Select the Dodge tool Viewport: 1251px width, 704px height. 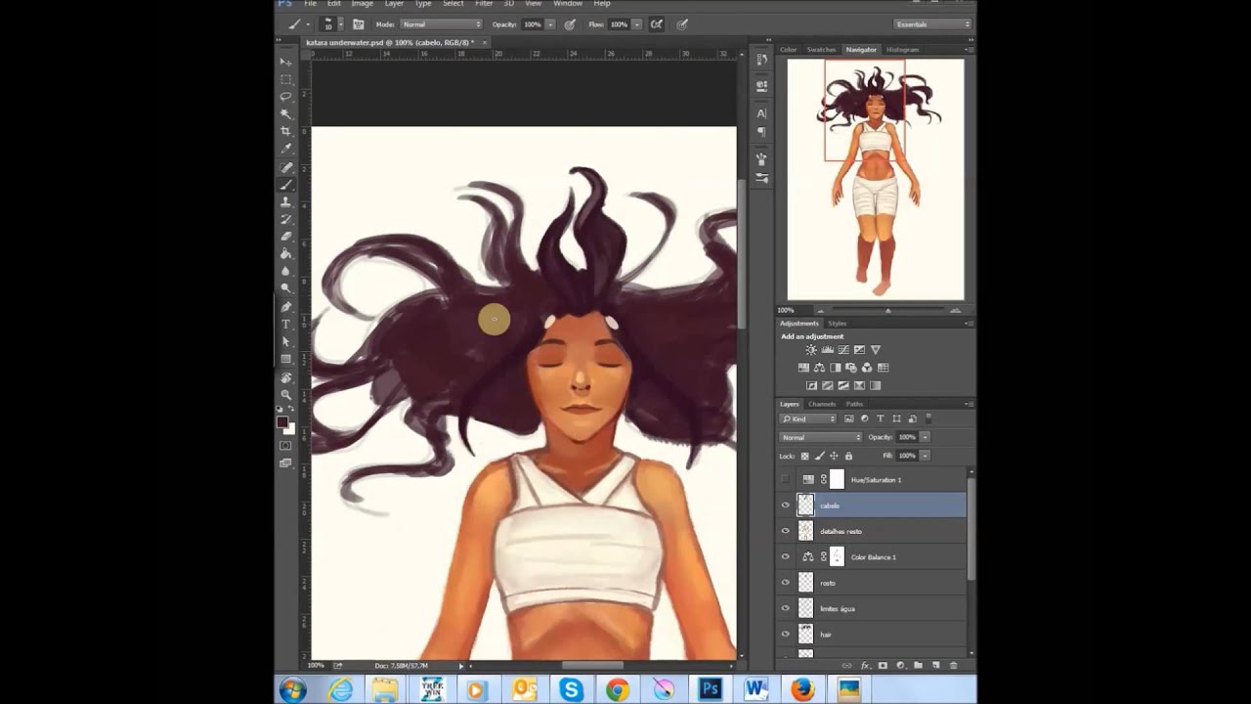point(286,288)
